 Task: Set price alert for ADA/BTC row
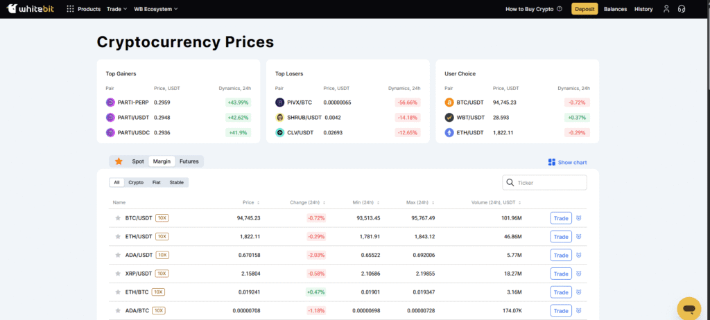click(579, 310)
